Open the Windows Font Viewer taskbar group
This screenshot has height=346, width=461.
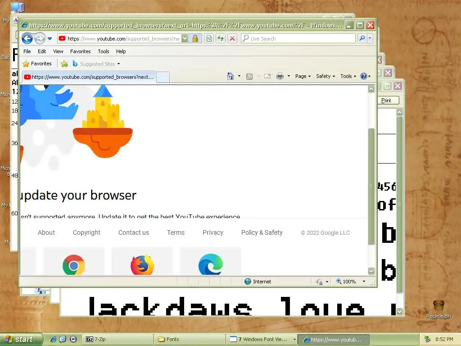tap(262, 339)
